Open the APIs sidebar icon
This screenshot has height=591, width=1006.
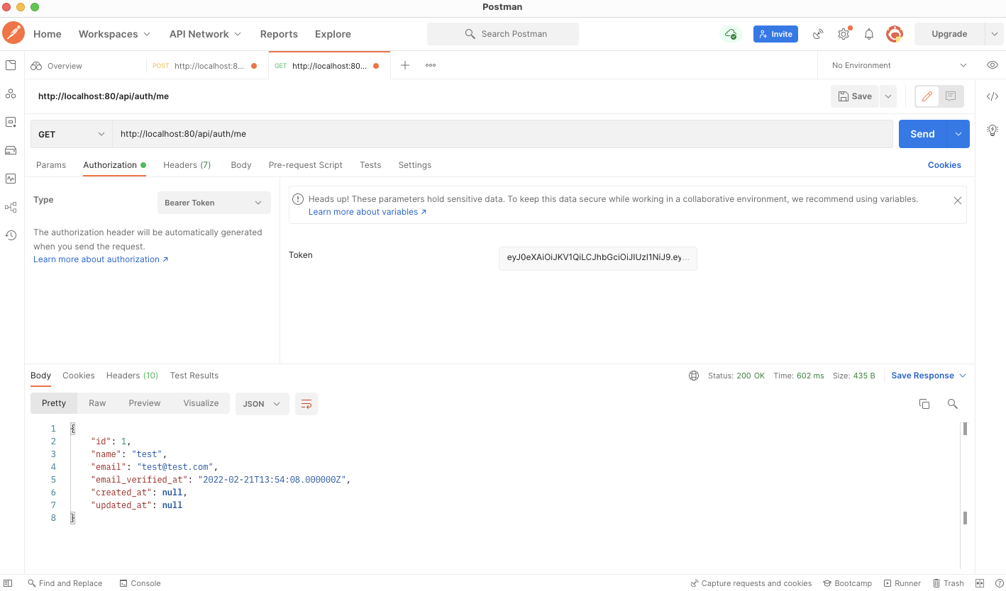(x=11, y=94)
